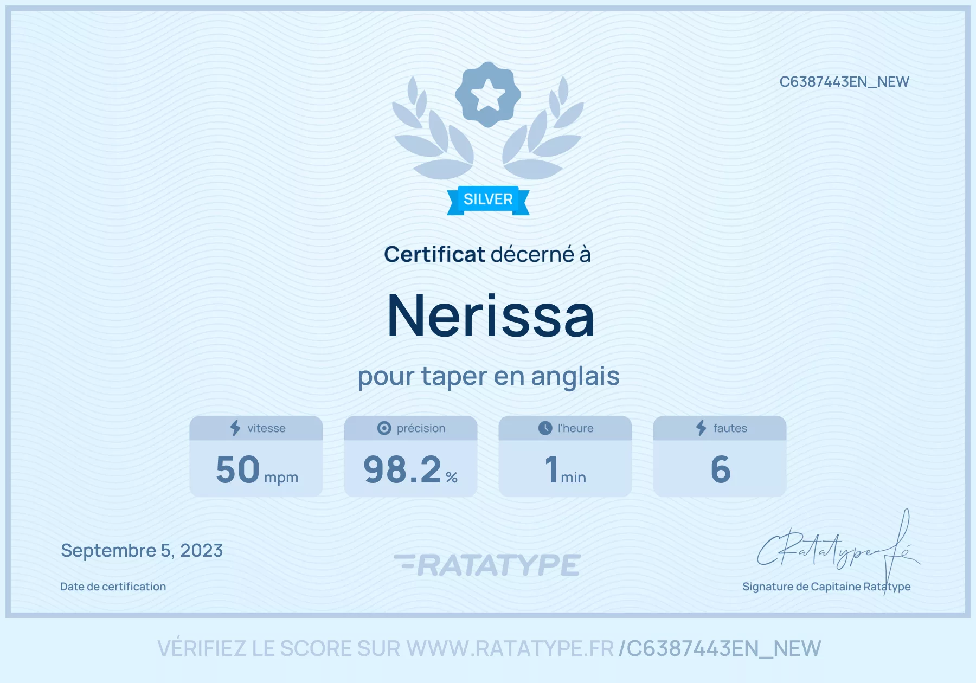This screenshot has width=976, height=683.
Task: Click the speed value 50 mpm
Action: (256, 469)
